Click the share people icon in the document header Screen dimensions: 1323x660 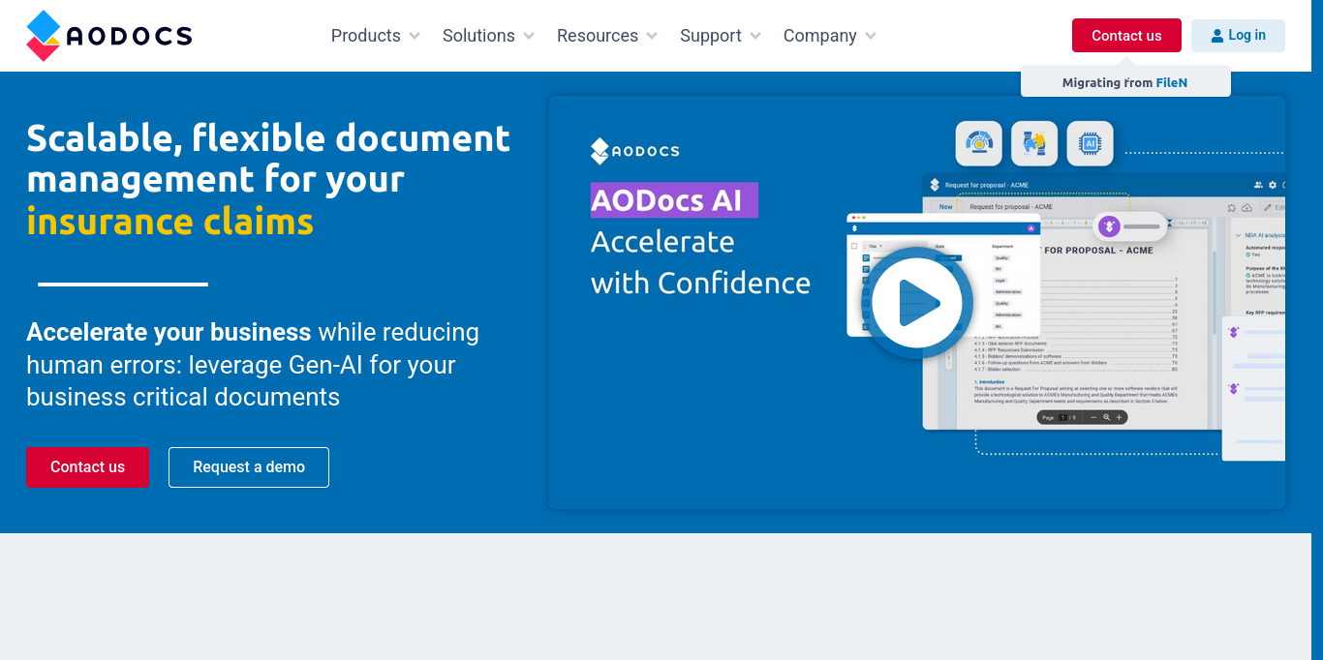(x=1257, y=185)
